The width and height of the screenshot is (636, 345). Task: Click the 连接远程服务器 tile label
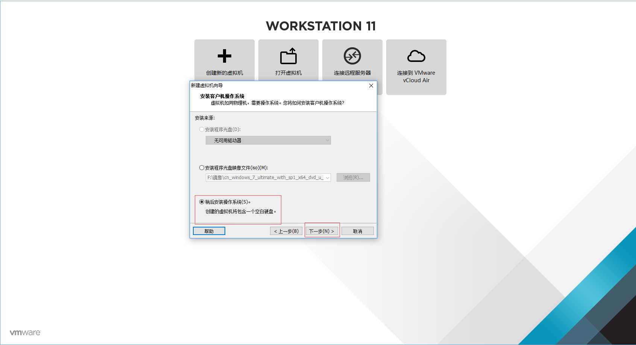(352, 73)
